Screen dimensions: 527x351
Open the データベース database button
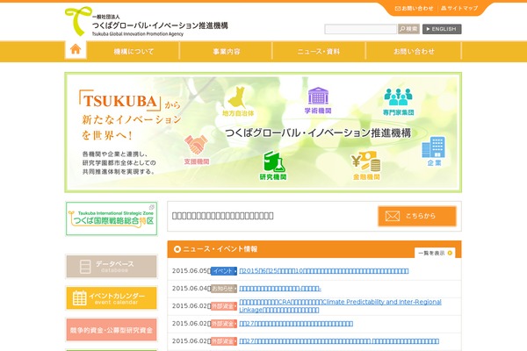tap(112, 267)
